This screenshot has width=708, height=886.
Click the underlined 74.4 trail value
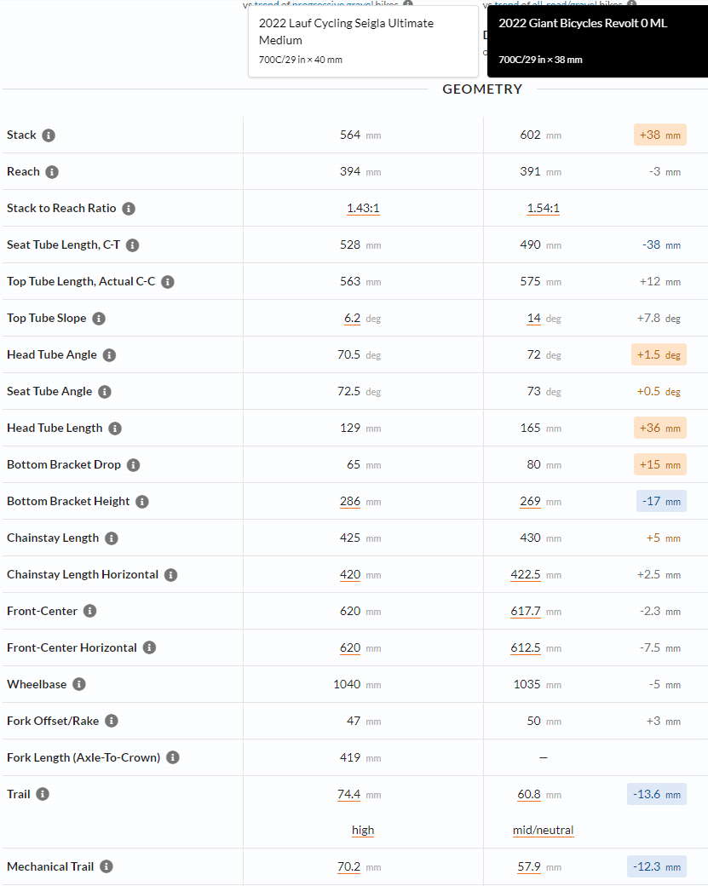click(349, 795)
